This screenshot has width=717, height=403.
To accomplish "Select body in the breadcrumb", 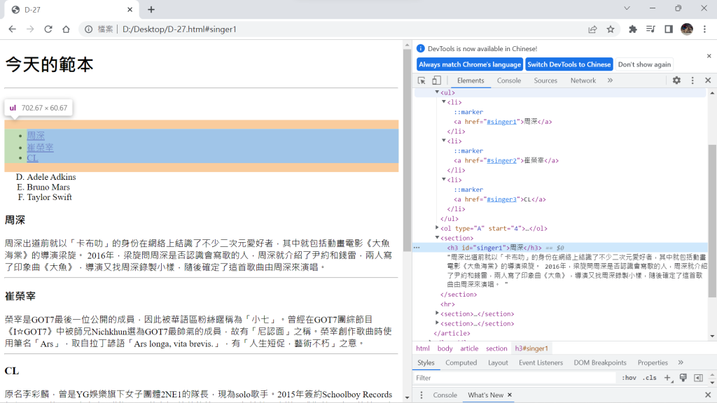I will pos(445,348).
